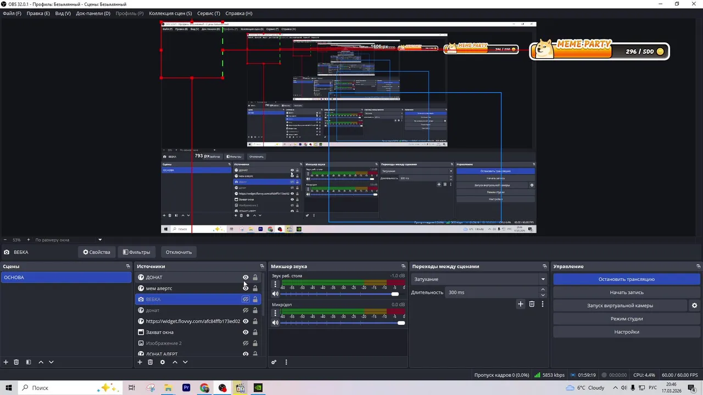The width and height of the screenshot is (703, 395).
Task: Adjust Микр/доп volume slider handle
Action: [x=401, y=323]
